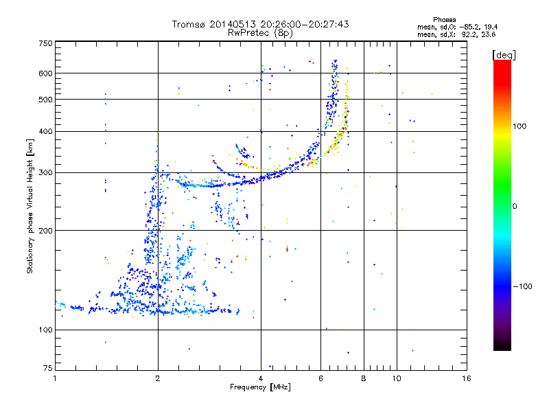Screen dimensions: 549x412
Task: Click the '75' height axis tick label
Action: click(x=48, y=368)
